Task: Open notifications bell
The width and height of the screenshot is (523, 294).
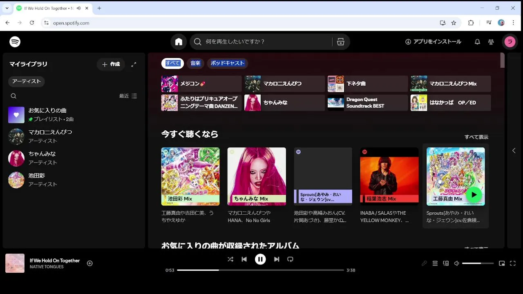Action: [x=477, y=42]
